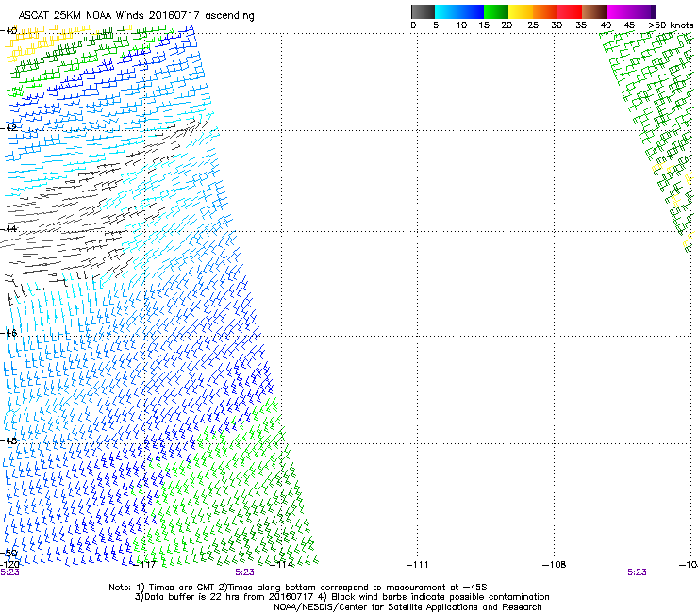698x613 pixels.
Task: Click the '-46' latitude axis label
Action: point(8,333)
